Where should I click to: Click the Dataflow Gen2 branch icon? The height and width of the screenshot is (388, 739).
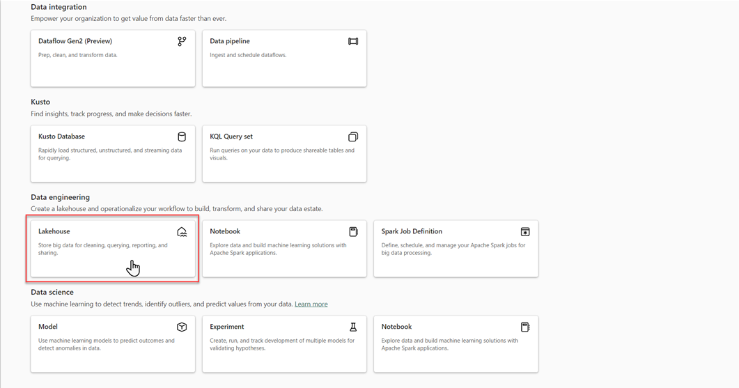point(182,42)
